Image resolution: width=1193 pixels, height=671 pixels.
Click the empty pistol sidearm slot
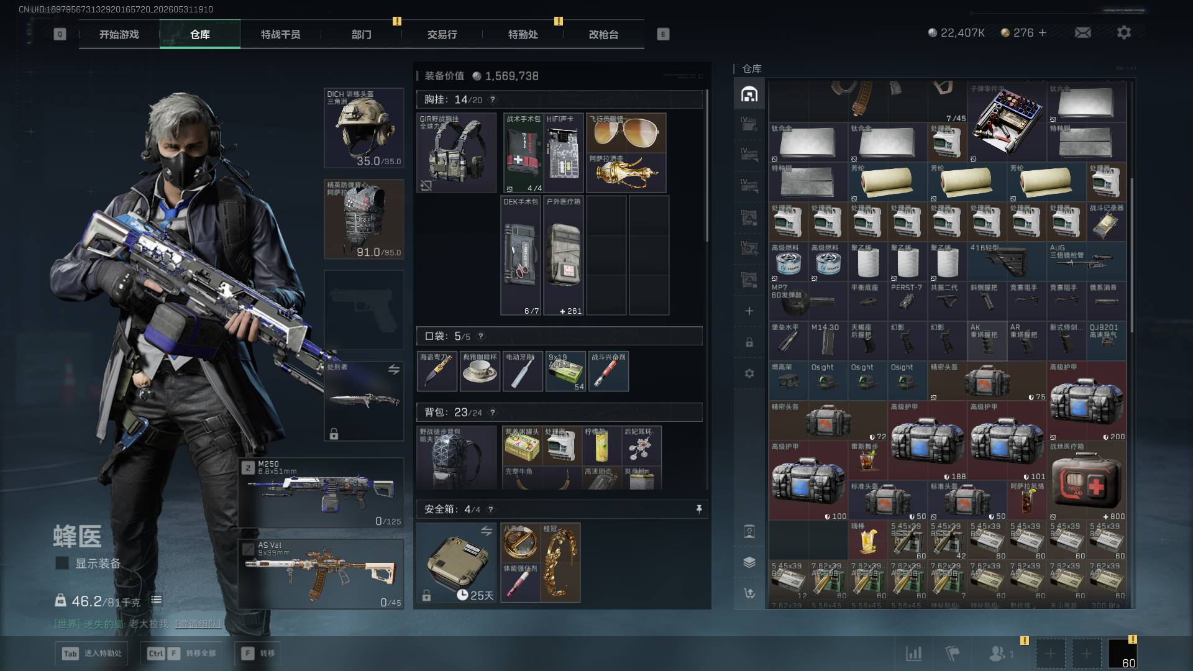pyautogui.click(x=364, y=309)
